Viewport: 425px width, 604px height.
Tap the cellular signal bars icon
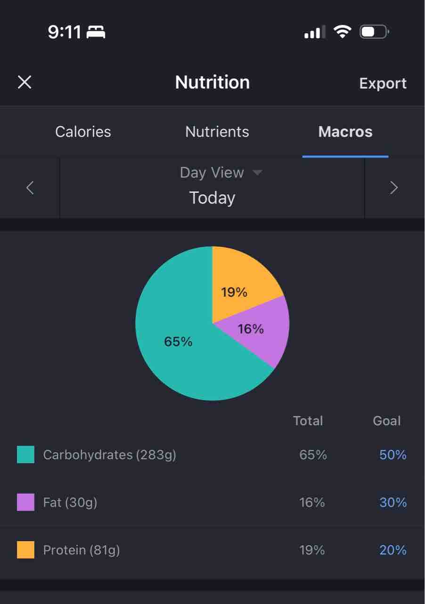pos(315,33)
